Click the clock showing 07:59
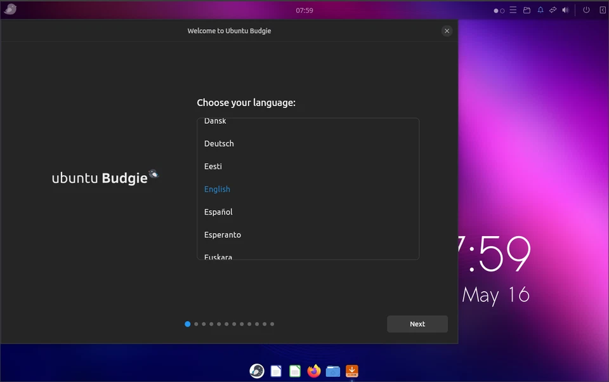Screen dimensions: 609x382 click(x=304, y=10)
